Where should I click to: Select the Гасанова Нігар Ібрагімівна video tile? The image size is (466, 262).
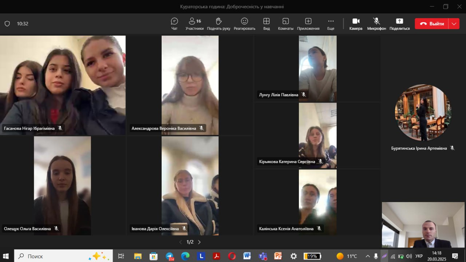click(x=63, y=85)
